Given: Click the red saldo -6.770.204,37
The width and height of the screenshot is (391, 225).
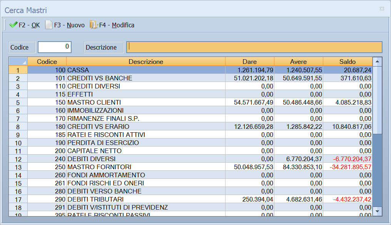Looking at the screenshot, I should [352, 159].
